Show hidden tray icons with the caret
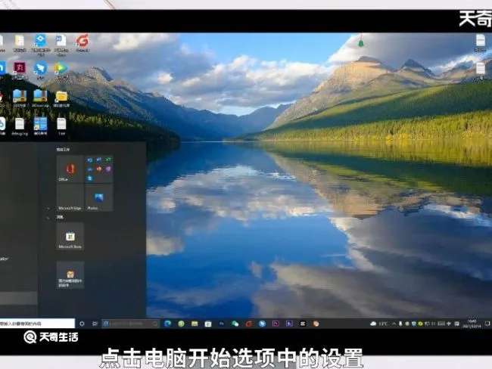The width and height of the screenshot is (492, 369). pos(394,324)
